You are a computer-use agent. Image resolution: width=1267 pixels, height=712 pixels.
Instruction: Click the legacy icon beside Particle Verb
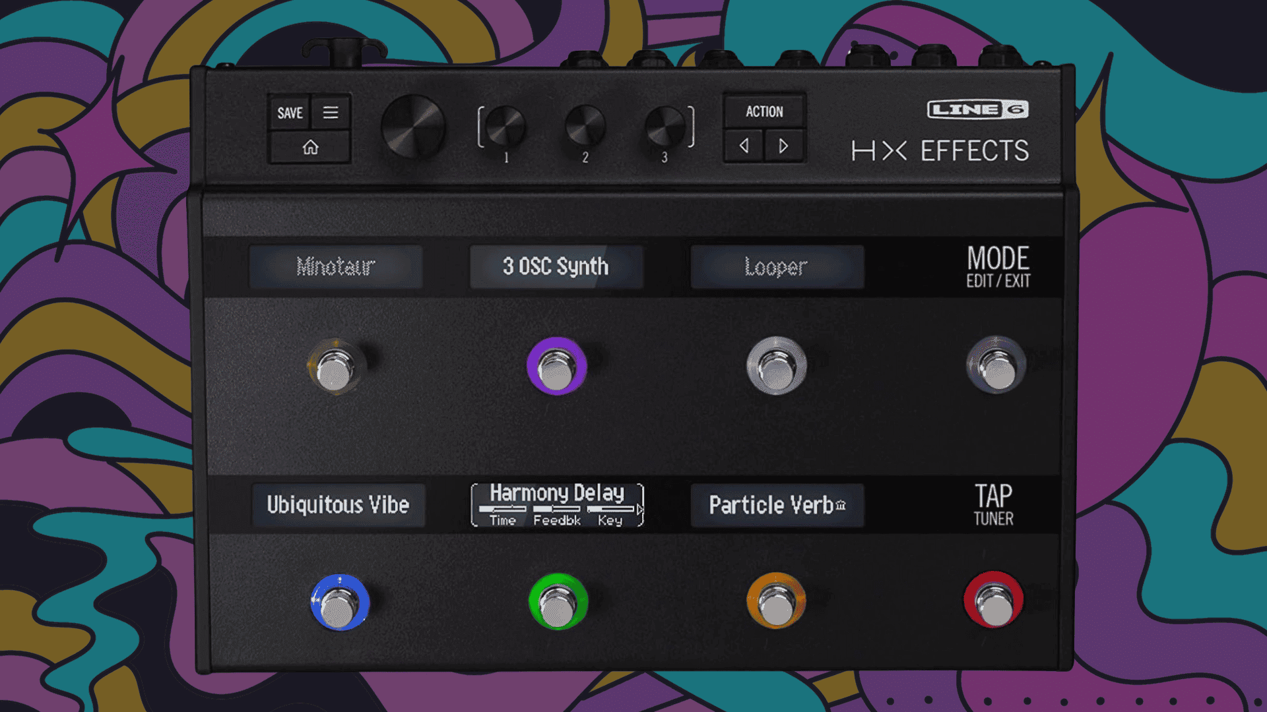(x=841, y=506)
